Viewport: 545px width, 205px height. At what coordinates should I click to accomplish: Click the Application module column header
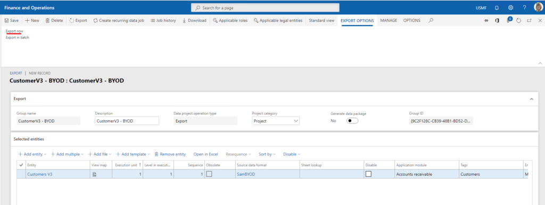pos(426,165)
